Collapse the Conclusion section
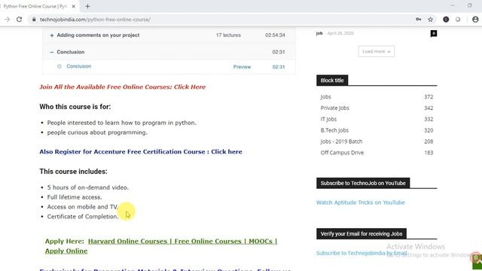 coord(169,52)
